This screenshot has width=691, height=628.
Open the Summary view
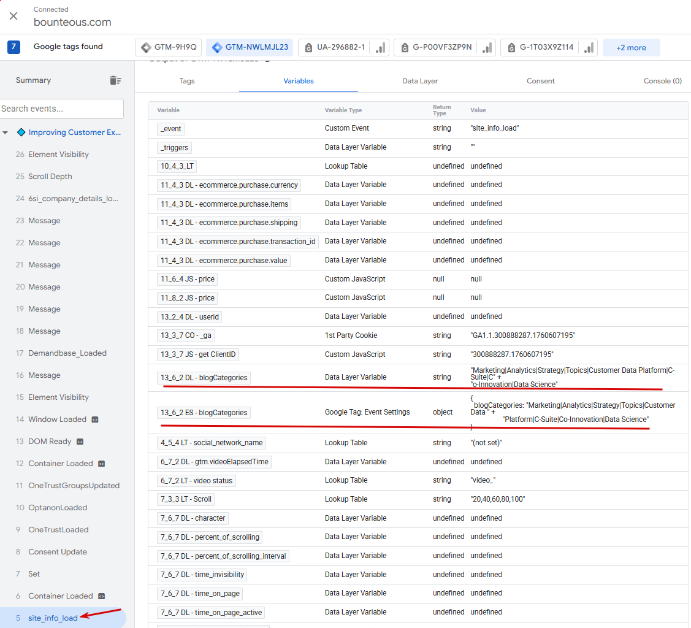click(x=34, y=80)
